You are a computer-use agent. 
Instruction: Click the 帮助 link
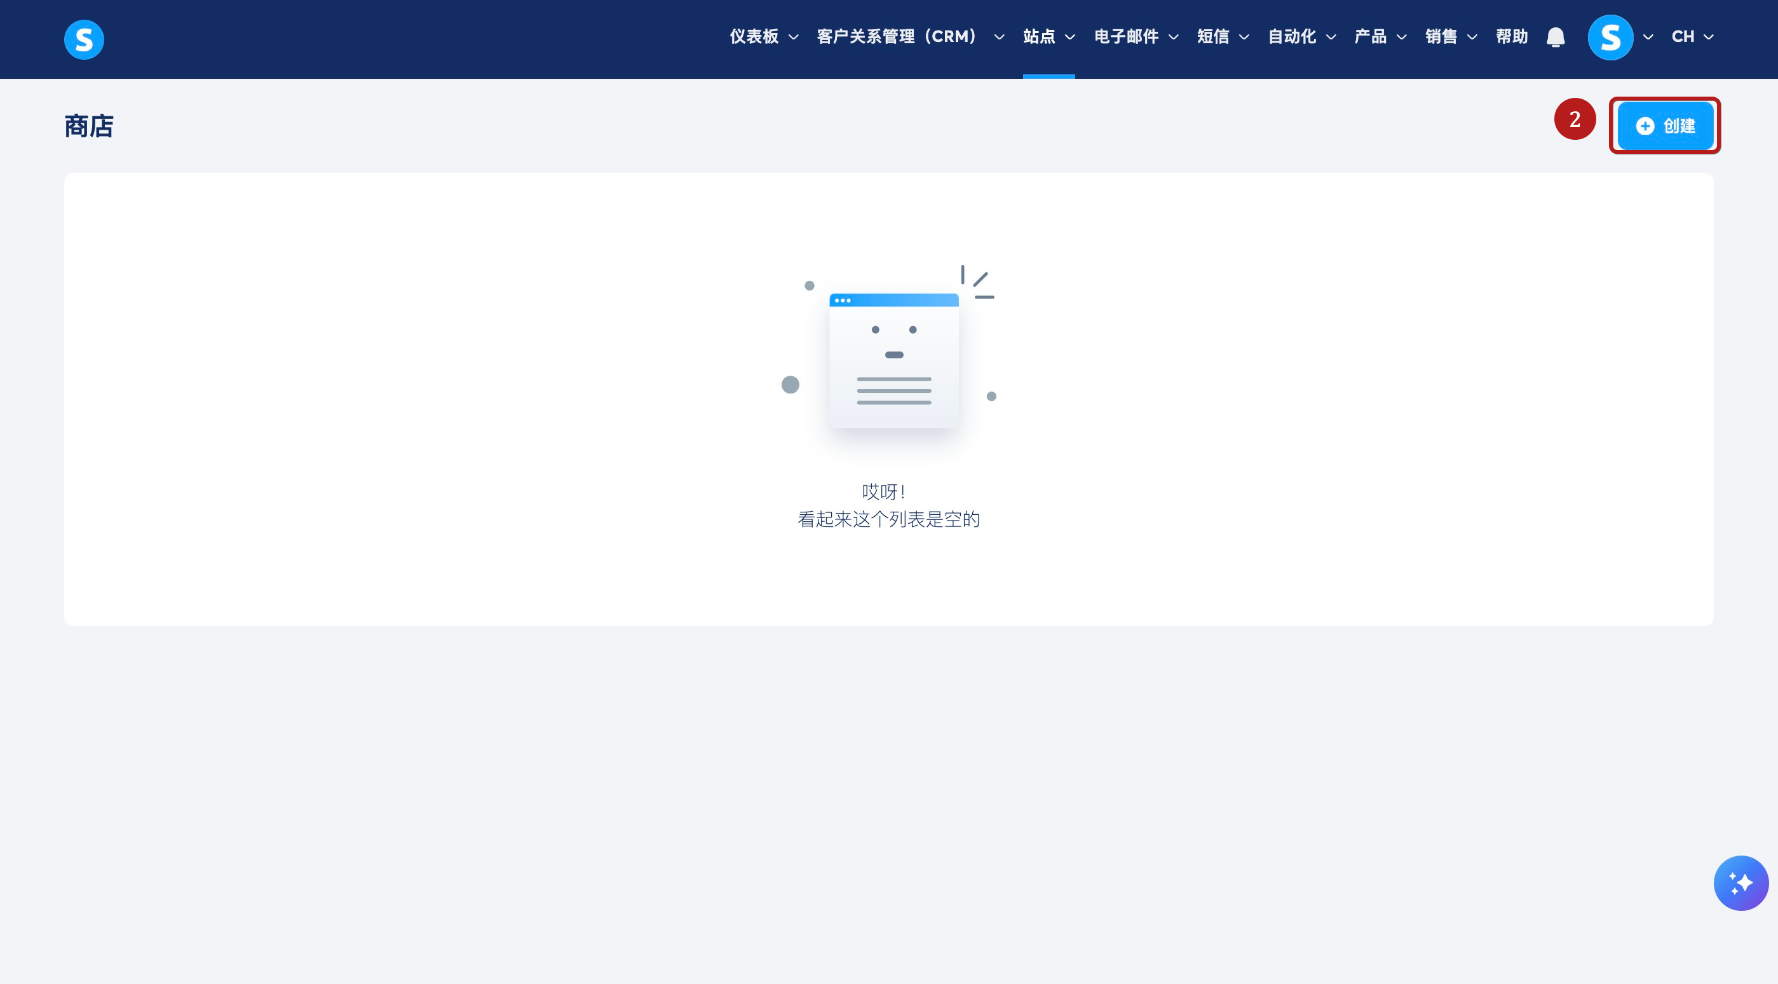coord(1512,37)
